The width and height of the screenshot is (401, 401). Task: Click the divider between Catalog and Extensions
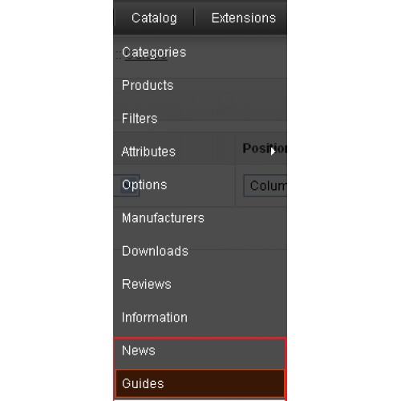[194, 17]
